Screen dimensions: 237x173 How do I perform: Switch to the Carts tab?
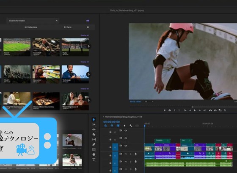click(x=68, y=27)
